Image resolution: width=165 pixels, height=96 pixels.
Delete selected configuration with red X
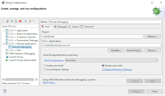click(x=20, y=21)
